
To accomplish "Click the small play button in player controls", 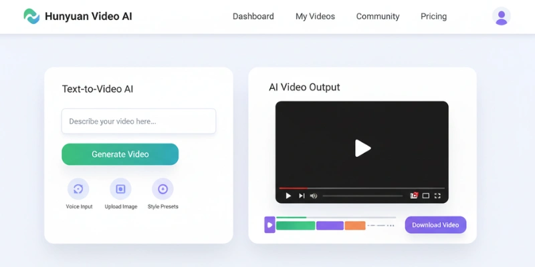I will tap(288, 196).
